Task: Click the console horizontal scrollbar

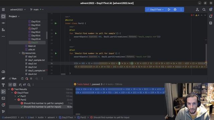Action: (x=78, y=114)
